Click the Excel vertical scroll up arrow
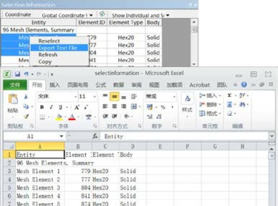 tap(271, 149)
